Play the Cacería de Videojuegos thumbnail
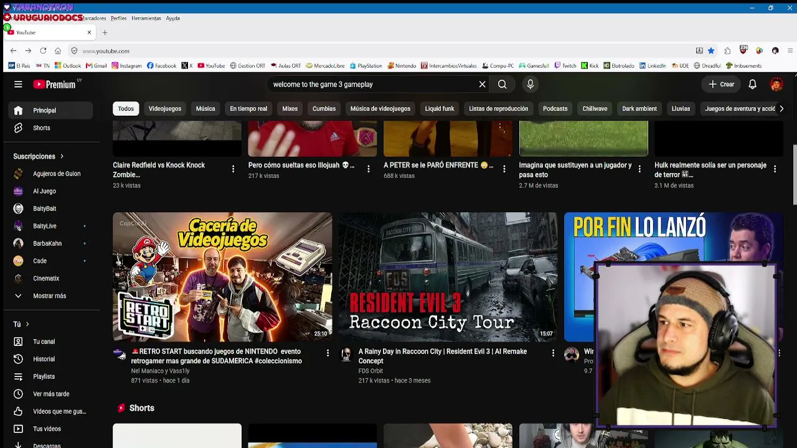This screenshot has width=797, height=448. coord(222,277)
